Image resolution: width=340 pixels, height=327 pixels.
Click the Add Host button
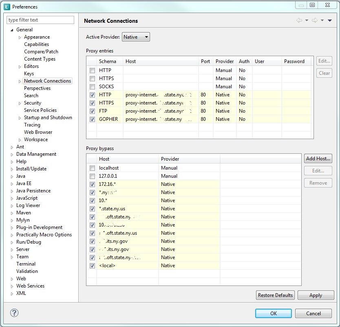tap(318, 159)
